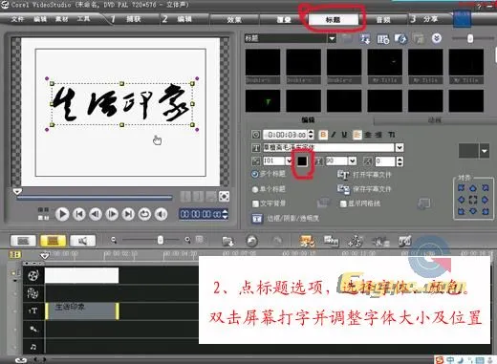Toggle bold text formatting
The height and width of the screenshot is (364, 497).
[x=323, y=135]
